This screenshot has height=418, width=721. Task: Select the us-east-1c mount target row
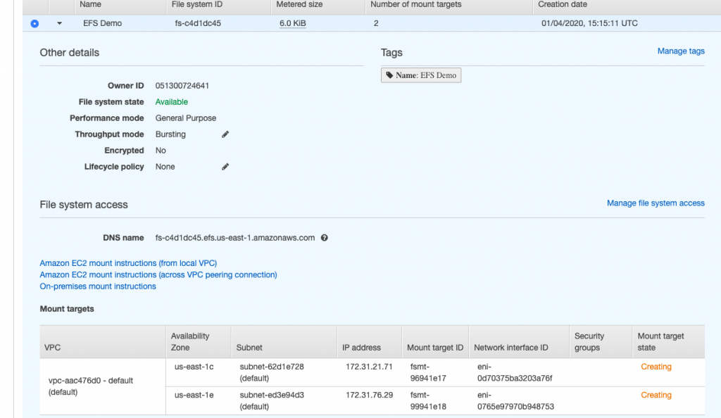(194, 367)
